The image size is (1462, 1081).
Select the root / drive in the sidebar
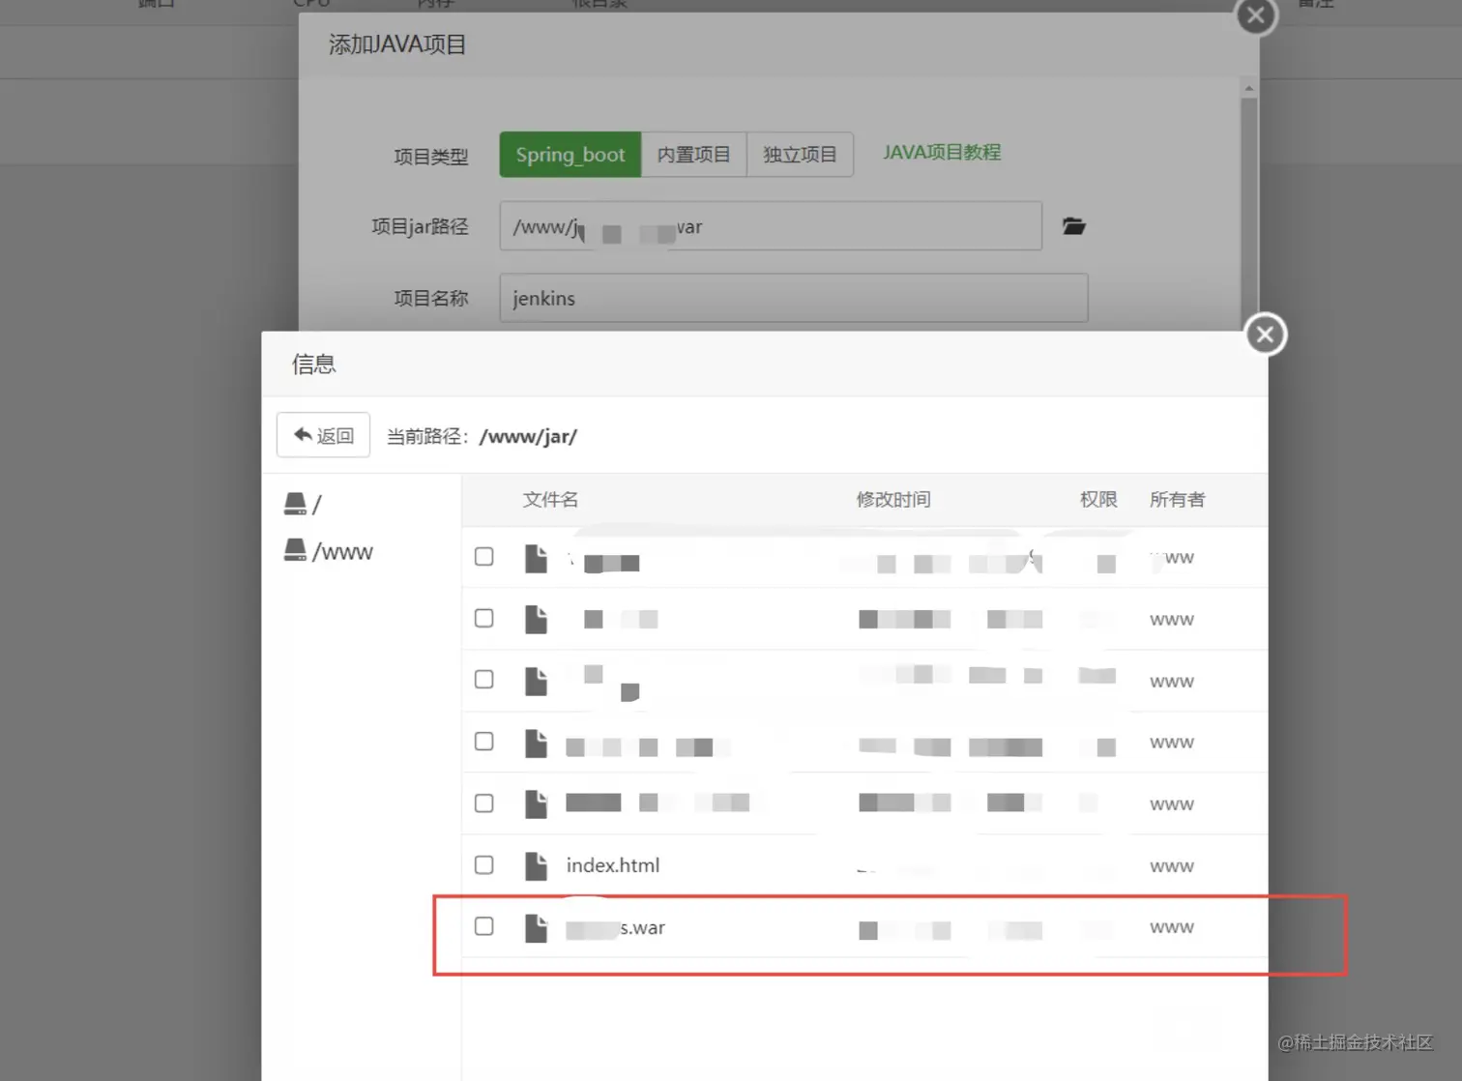coord(303,504)
